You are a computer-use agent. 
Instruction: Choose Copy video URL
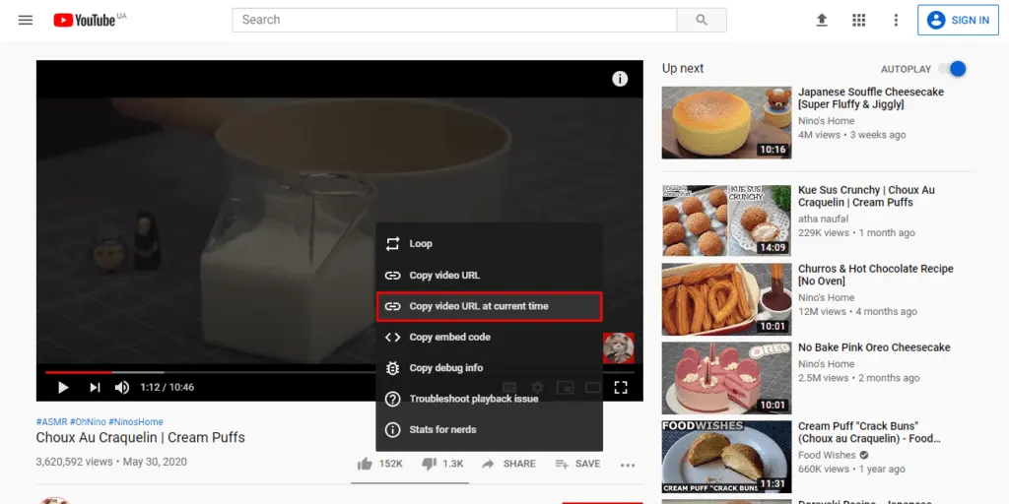coord(489,276)
